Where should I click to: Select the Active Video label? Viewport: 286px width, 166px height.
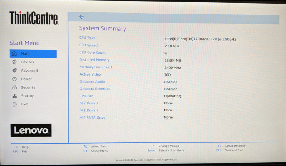point(90,74)
